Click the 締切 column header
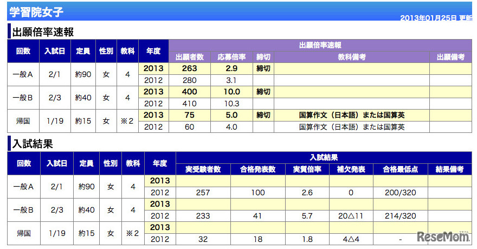This screenshot has width=477, height=249. pyautogui.click(x=263, y=57)
